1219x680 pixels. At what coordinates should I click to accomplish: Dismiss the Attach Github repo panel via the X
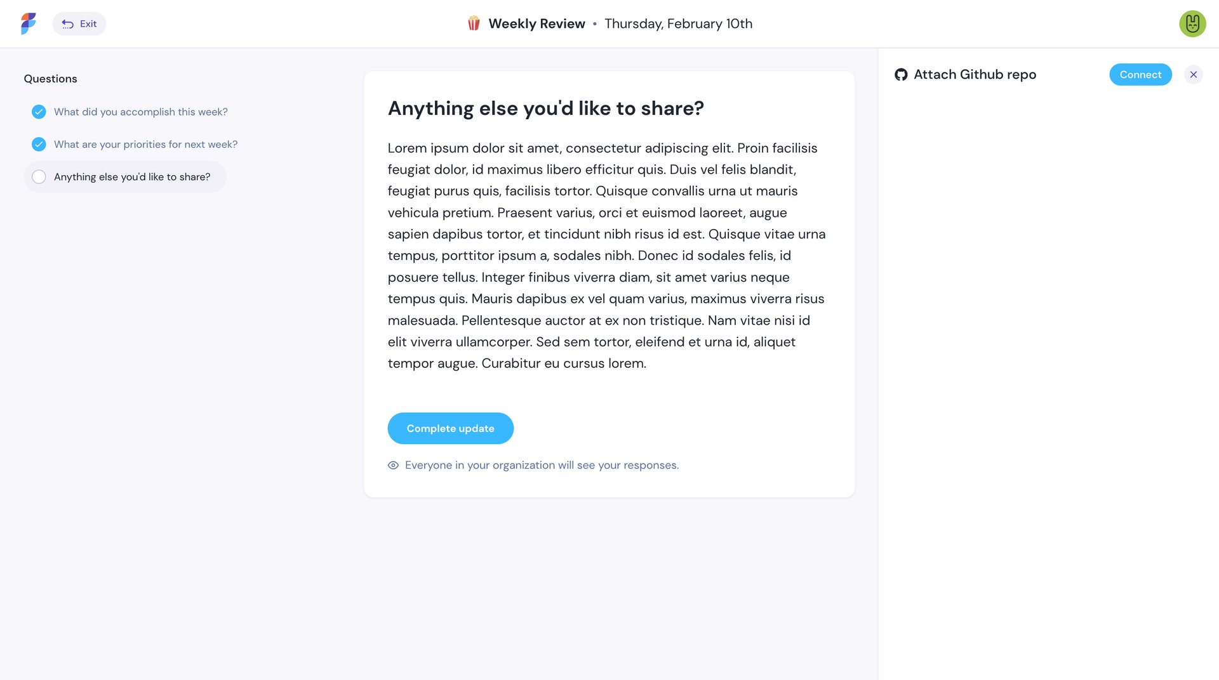[x=1194, y=74]
